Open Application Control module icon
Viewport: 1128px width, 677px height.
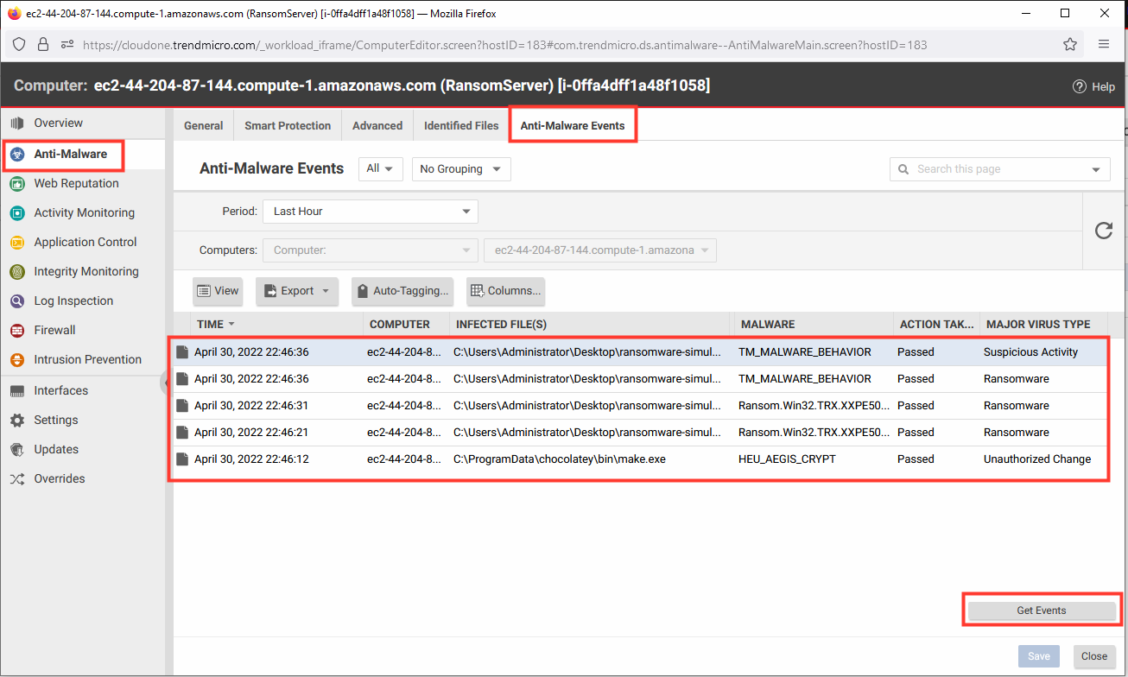[17, 243]
